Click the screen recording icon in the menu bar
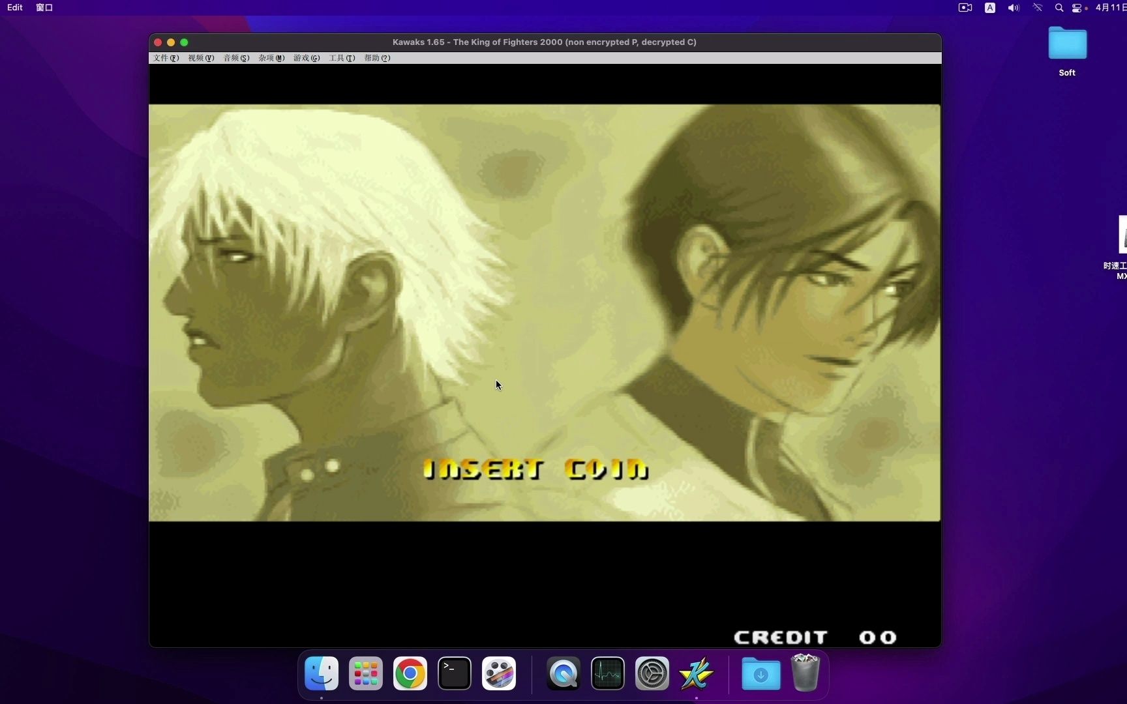This screenshot has width=1127, height=704. [x=965, y=8]
